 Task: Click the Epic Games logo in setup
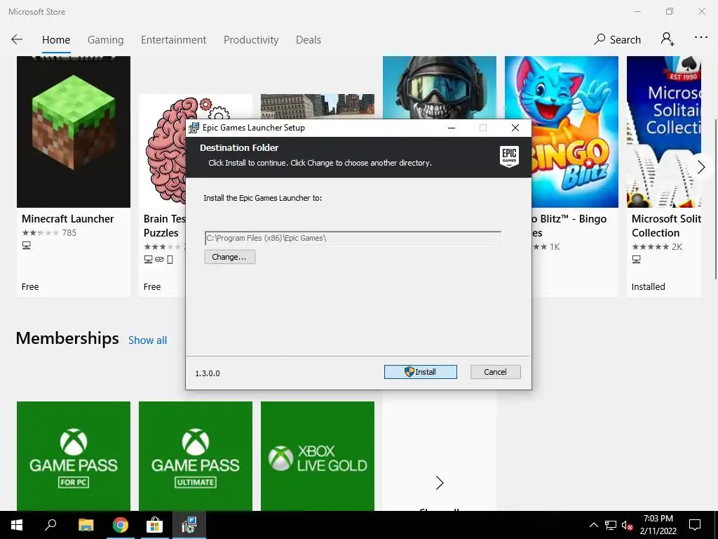point(509,157)
